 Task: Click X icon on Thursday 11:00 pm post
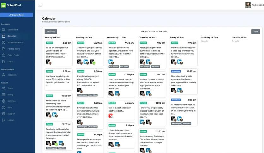(149, 122)
